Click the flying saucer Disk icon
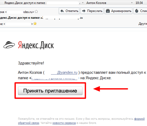Image resolution: width=147 pixels, height=126 pixels. tap(9, 45)
